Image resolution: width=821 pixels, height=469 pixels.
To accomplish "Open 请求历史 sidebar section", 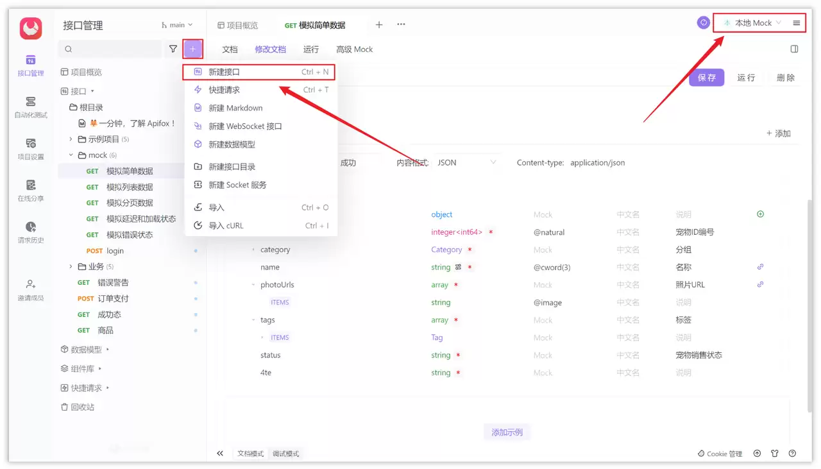I will 31,232.
